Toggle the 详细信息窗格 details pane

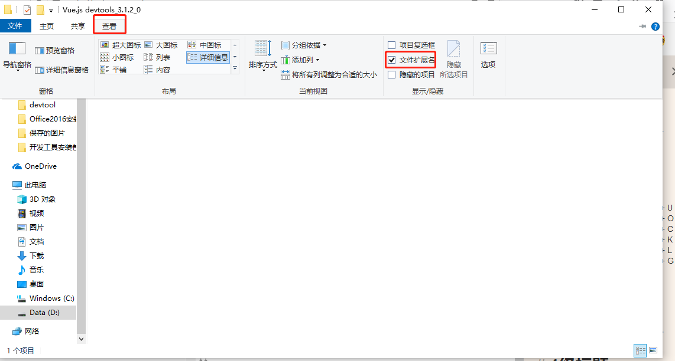62,70
